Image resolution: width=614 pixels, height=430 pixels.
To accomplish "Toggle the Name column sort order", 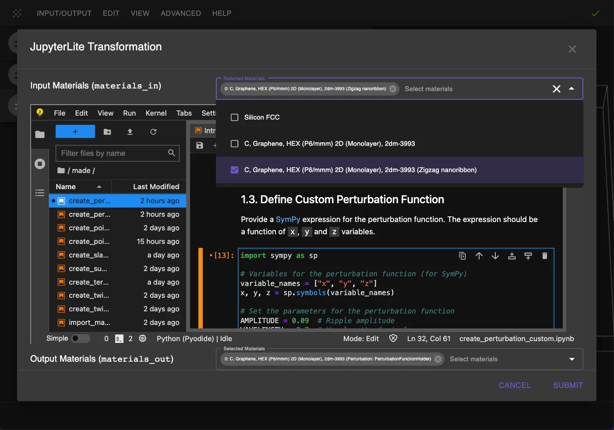I will [79, 187].
